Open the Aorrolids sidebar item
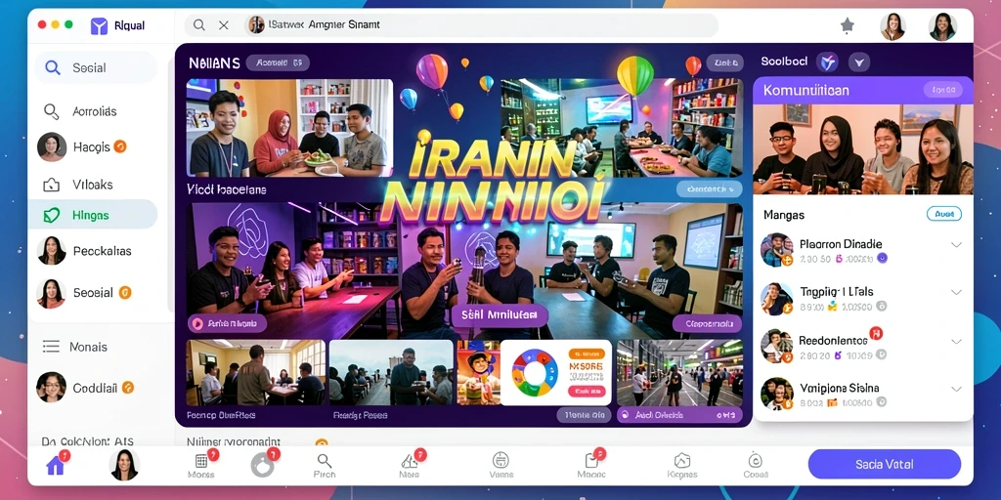1001x500 pixels. click(93, 111)
